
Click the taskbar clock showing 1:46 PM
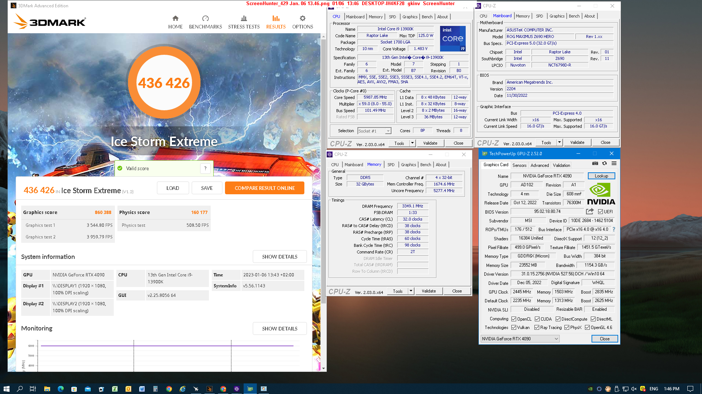pyautogui.click(x=671, y=389)
